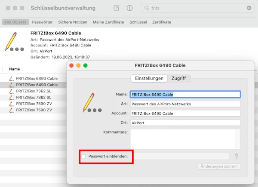Click the Ort field with AirPort
Viewport: 258px width, 187px height.
tap(185, 123)
